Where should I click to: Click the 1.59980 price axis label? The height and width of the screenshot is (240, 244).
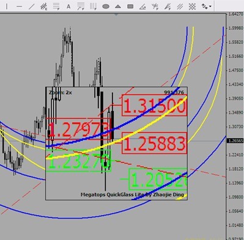[x=236, y=28]
